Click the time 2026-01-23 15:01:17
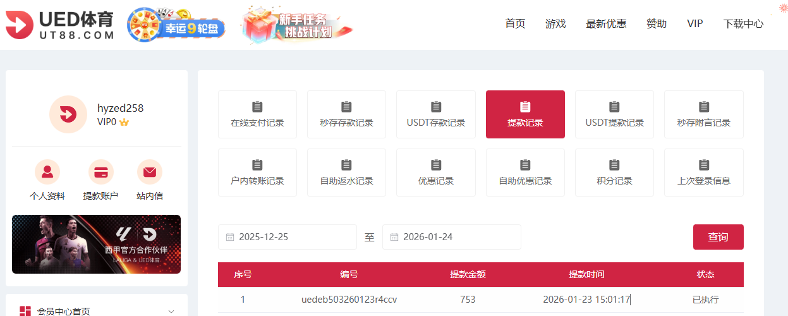788x316 pixels. [586, 300]
